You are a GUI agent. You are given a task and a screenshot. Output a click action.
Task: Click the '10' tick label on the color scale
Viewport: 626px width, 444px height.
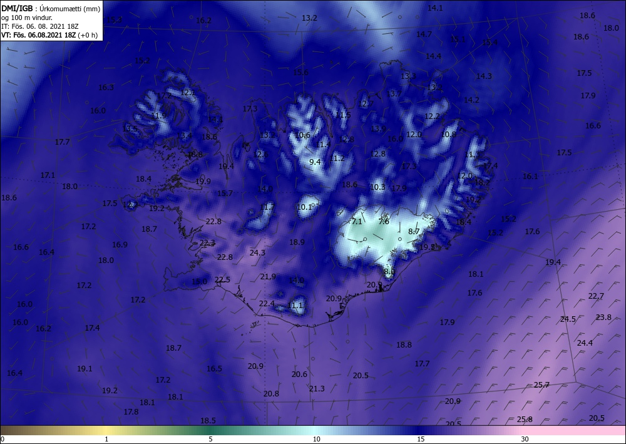pos(316,439)
